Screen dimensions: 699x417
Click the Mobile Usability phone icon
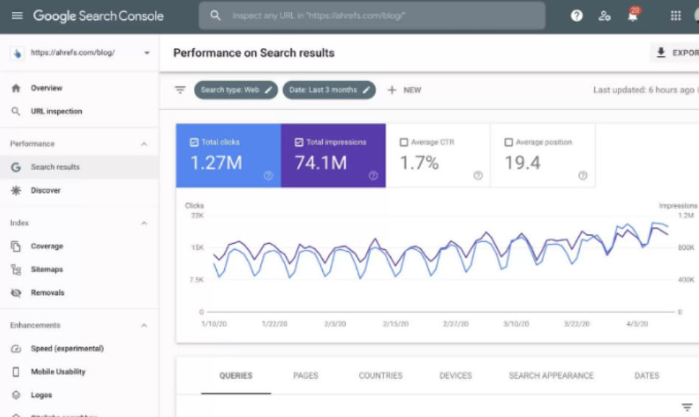coord(16,371)
